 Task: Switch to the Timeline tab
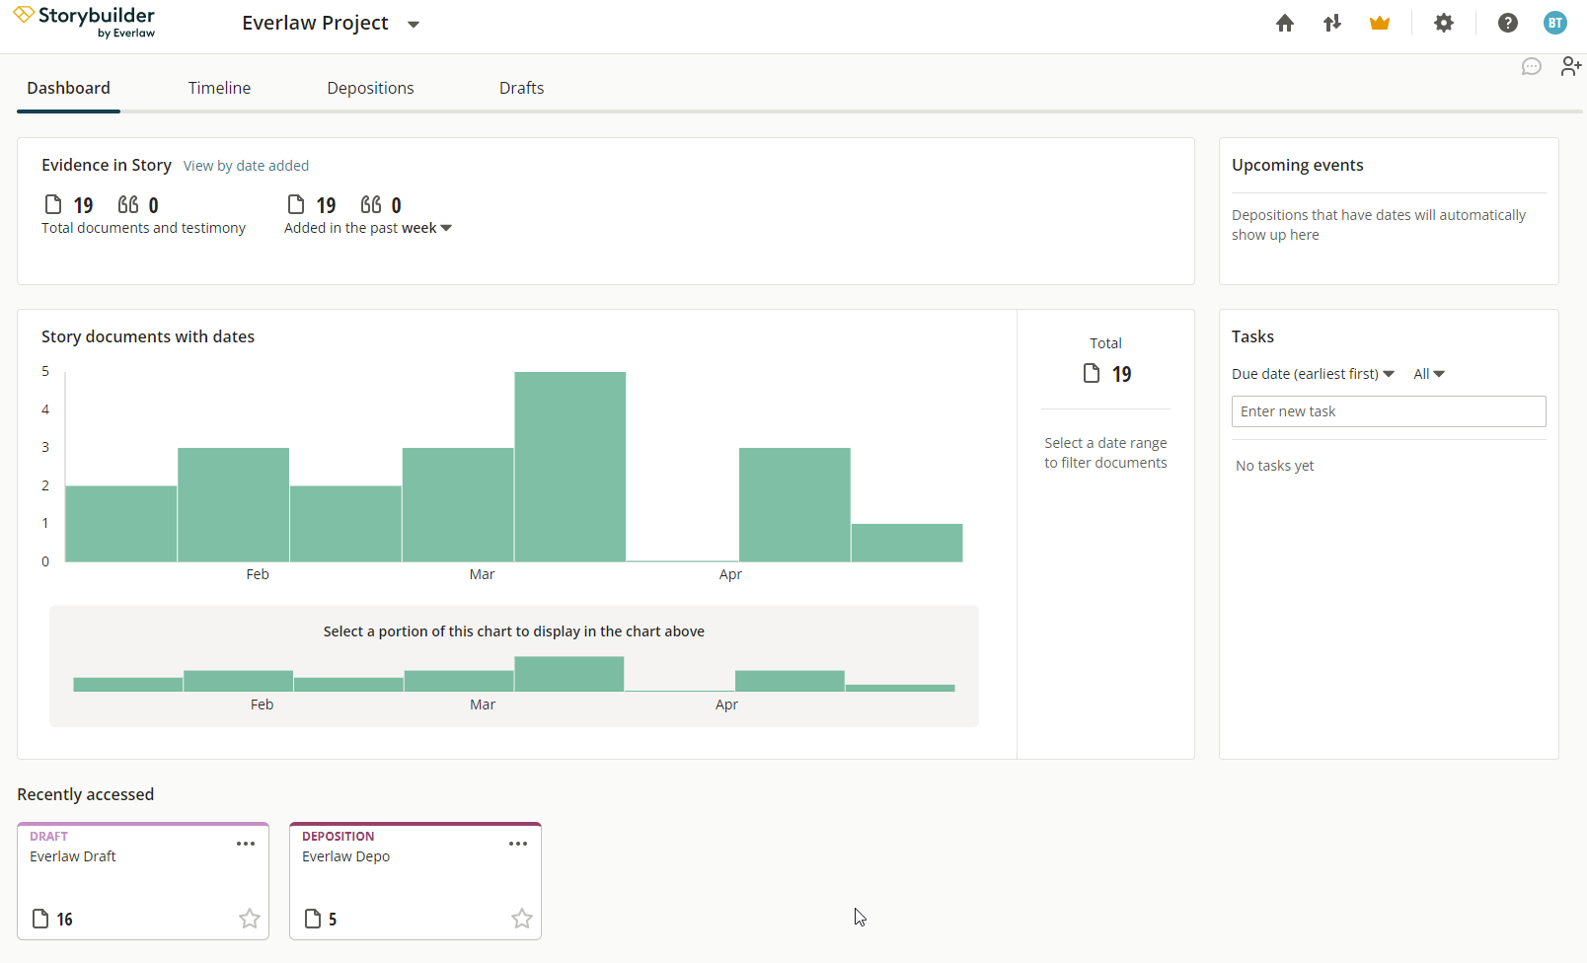pyautogui.click(x=219, y=88)
